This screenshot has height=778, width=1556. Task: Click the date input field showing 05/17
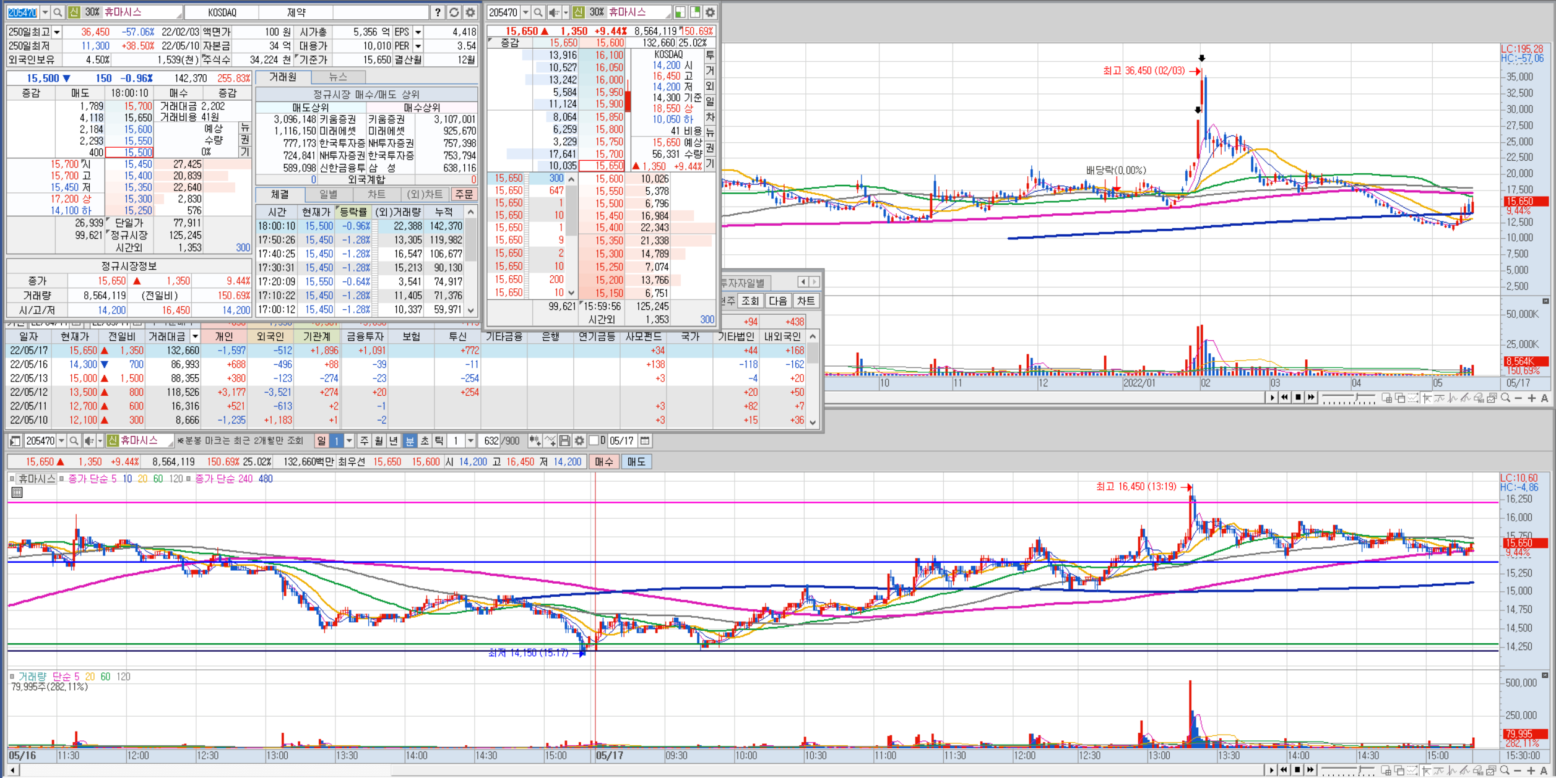coord(621,441)
